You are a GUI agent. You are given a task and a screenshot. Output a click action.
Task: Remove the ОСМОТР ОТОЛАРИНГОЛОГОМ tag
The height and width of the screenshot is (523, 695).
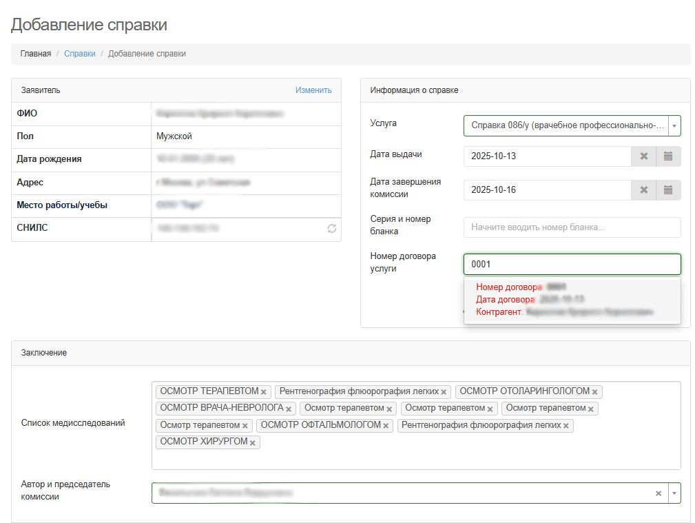coord(594,392)
